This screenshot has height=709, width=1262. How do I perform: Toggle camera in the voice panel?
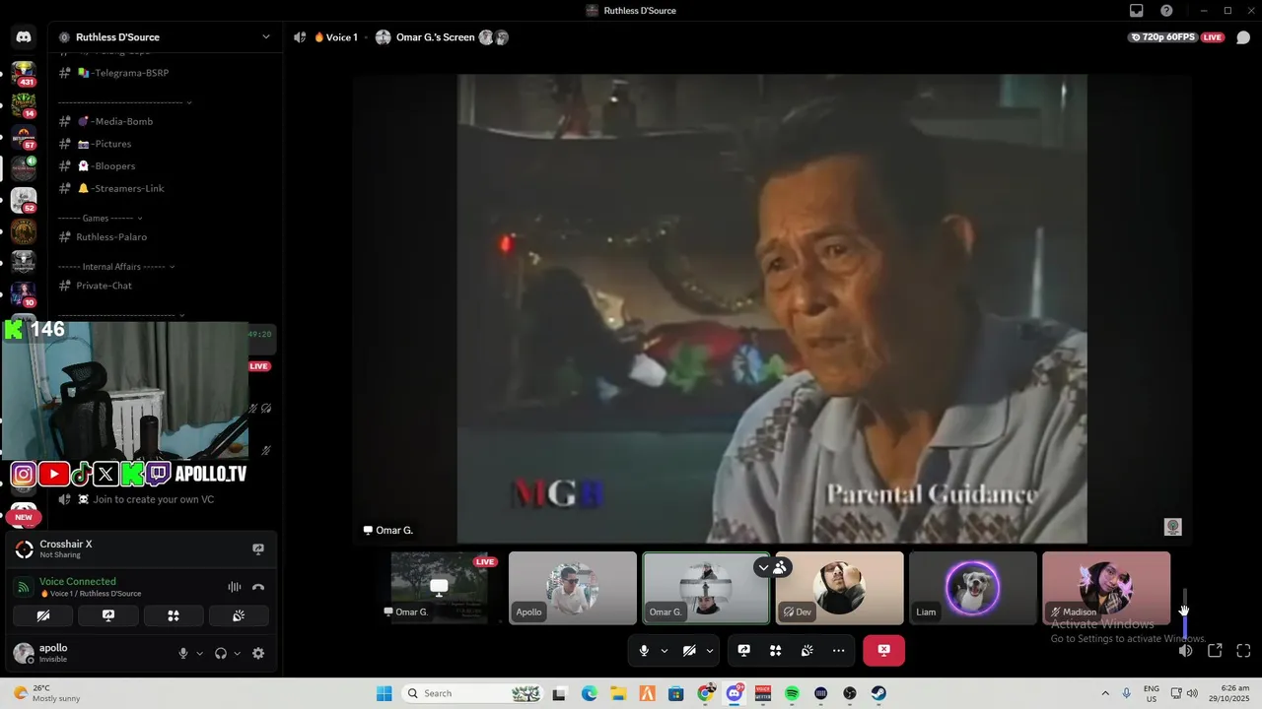pyautogui.click(x=43, y=615)
